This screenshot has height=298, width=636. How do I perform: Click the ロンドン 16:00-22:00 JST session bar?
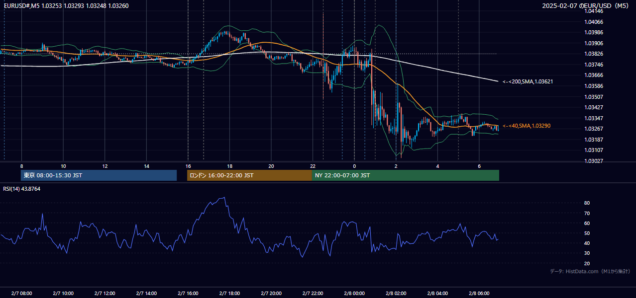pos(249,175)
